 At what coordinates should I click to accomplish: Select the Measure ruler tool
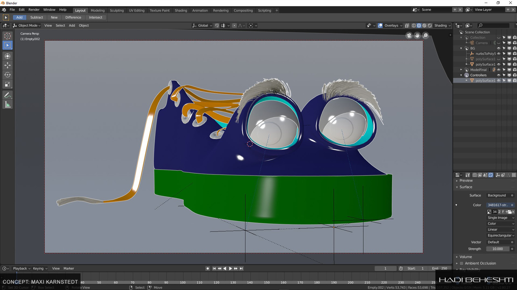click(x=7, y=104)
